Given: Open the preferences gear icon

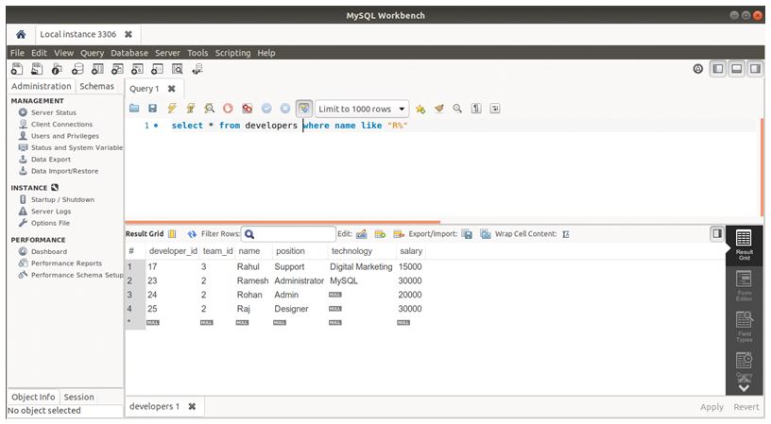Looking at the screenshot, I should tap(697, 69).
